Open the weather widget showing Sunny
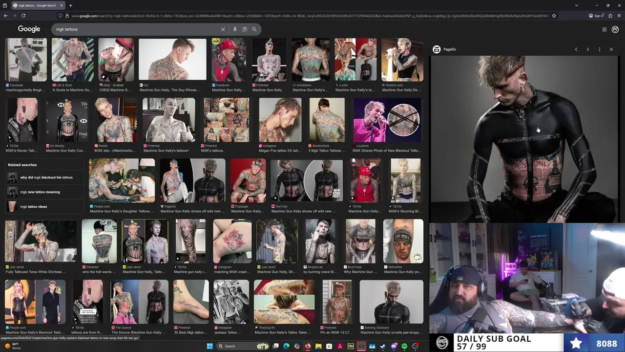 point(12,346)
